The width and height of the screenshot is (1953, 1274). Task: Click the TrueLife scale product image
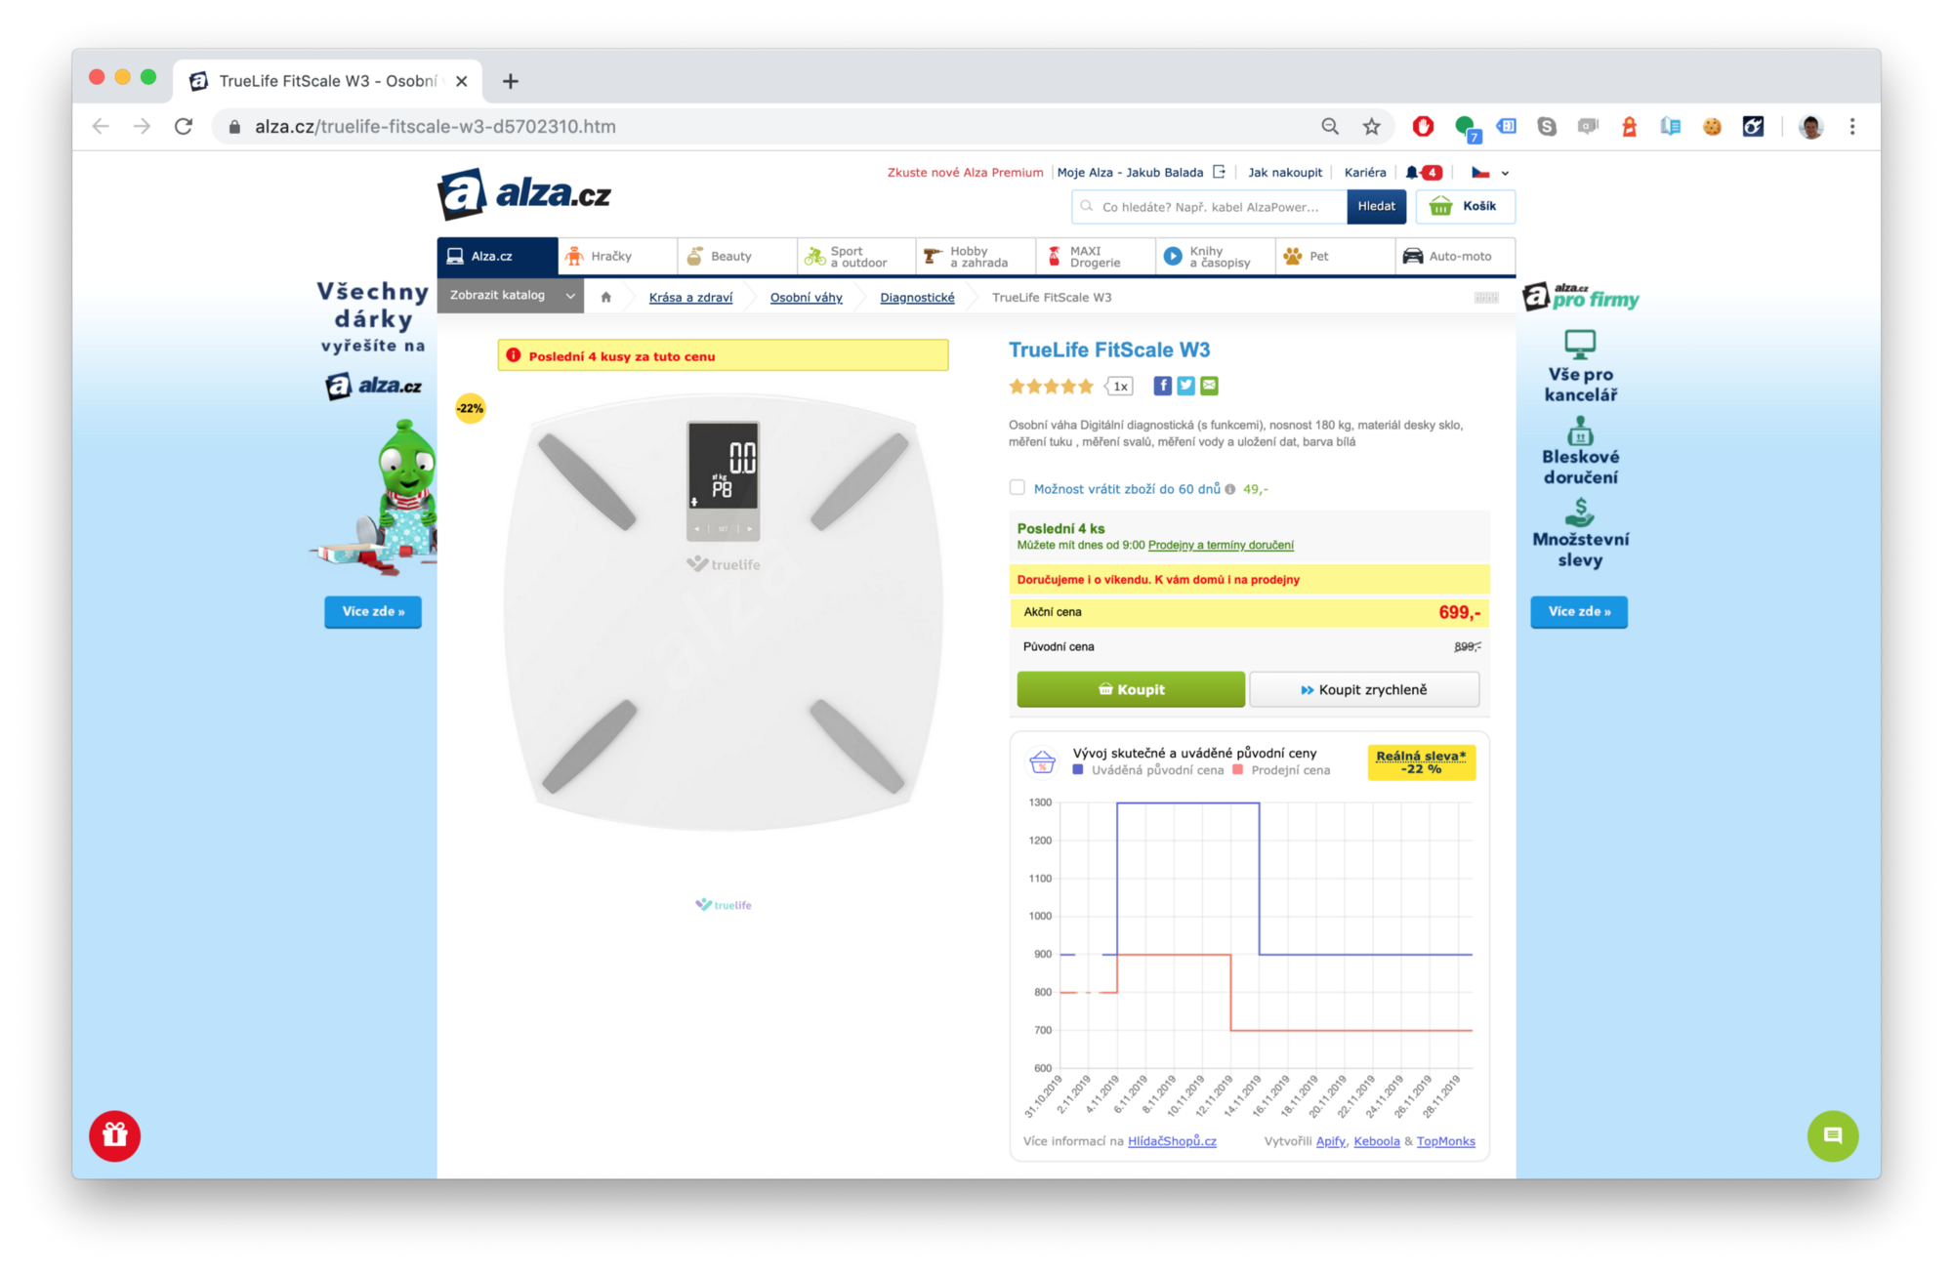pos(723,613)
